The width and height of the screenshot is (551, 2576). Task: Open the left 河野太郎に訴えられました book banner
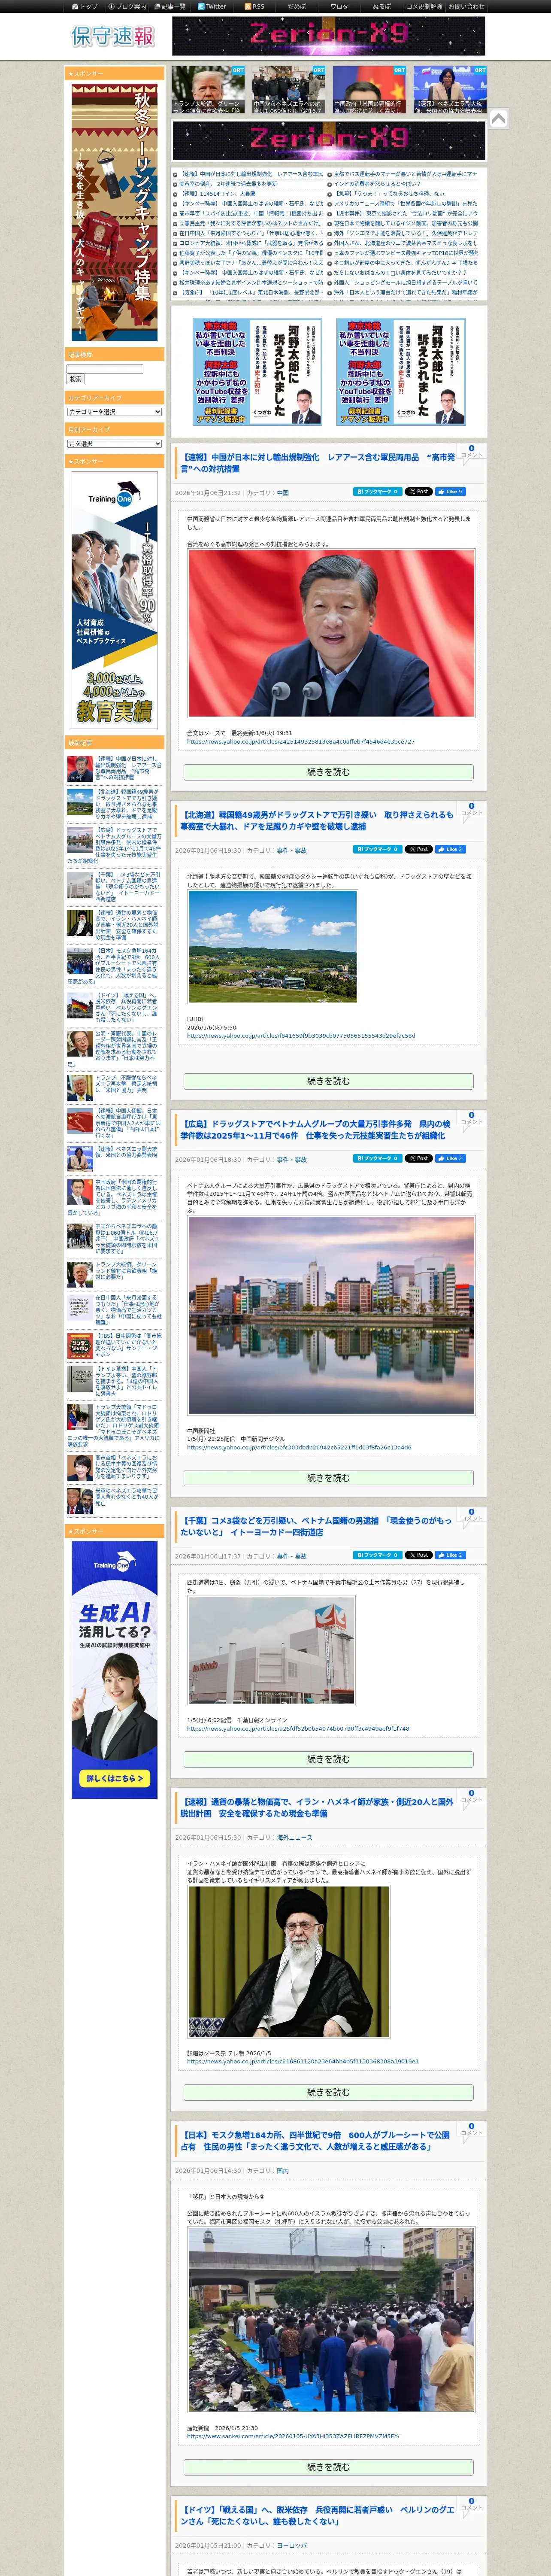tap(258, 372)
